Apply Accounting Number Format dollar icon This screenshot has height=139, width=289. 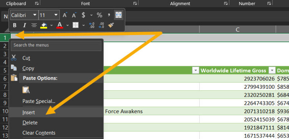[83, 15]
